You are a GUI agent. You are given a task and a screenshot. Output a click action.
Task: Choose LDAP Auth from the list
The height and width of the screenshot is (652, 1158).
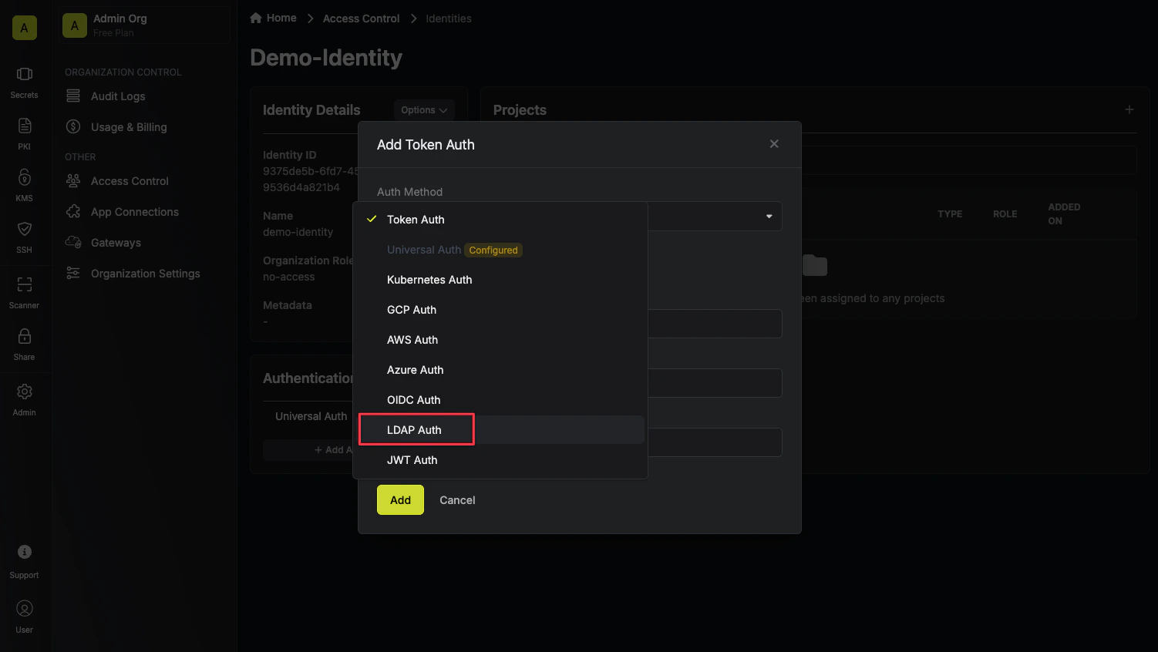coord(500,430)
